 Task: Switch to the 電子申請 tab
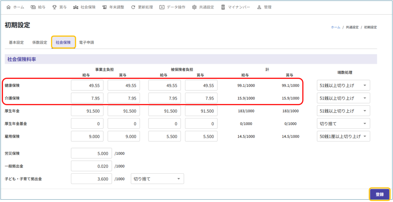(x=86, y=42)
